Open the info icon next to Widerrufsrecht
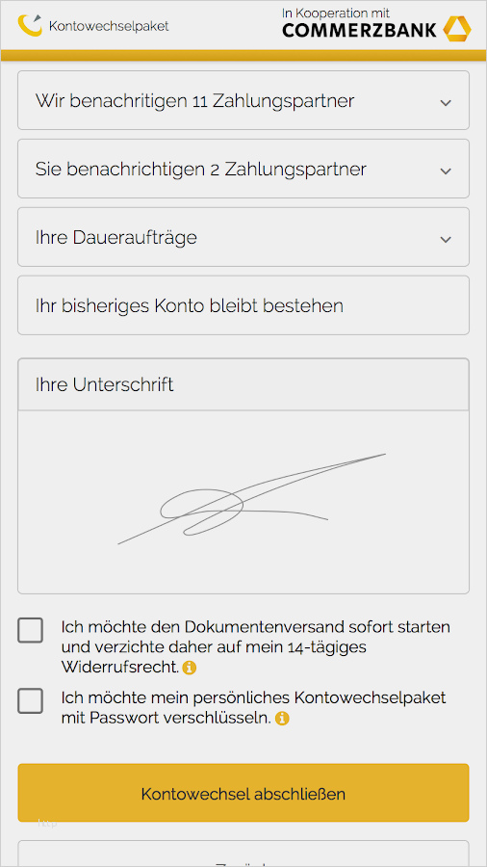Image resolution: width=487 pixels, height=867 pixels. [190, 668]
